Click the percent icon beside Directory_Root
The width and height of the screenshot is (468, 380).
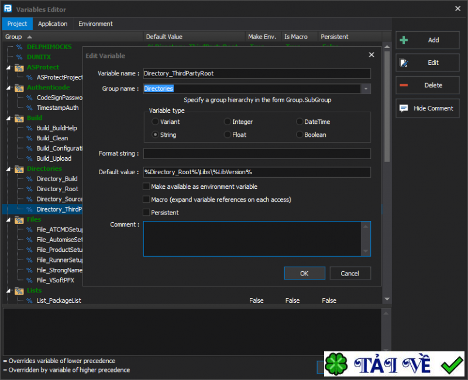29,189
